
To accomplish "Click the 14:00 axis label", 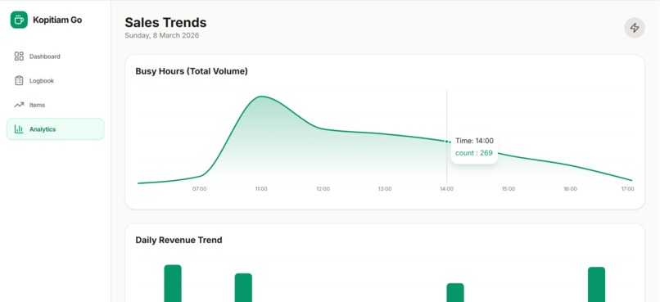I will click(x=446, y=189).
